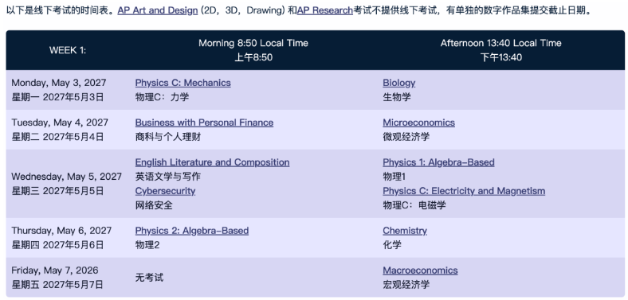
Task: Open the Physics C: Mechanics exam link
Action: 183,83
